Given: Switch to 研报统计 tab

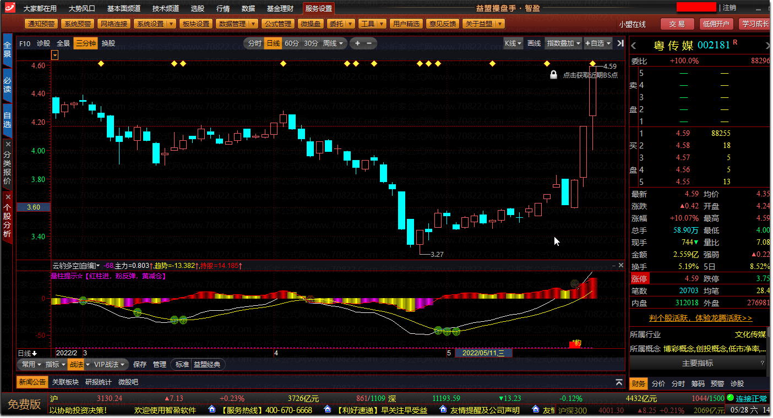Looking at the screenshot, I should tap(99, 382).
